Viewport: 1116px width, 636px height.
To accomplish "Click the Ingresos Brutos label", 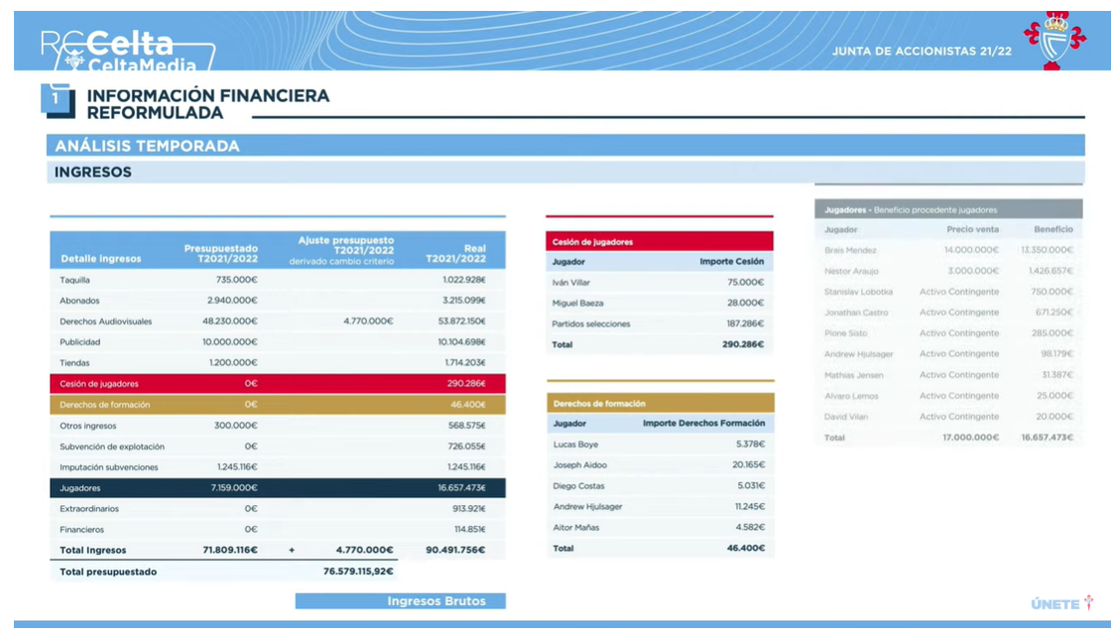I will (x=400, y=601).
